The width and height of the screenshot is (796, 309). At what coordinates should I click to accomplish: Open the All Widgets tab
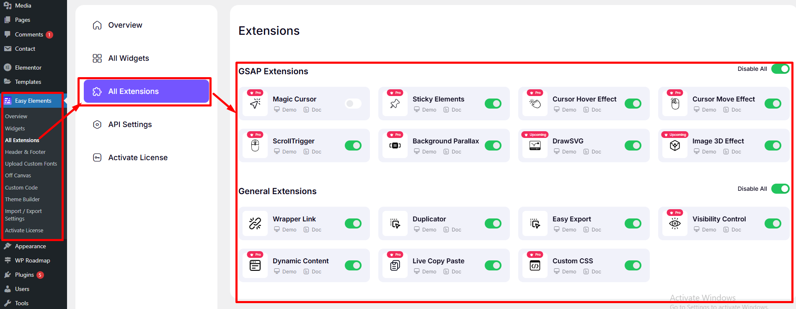click(128, 58)
